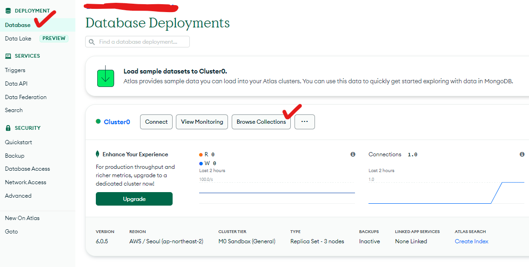This screenshot has width=529, height=267.
Task: Click the Connections 1.0 label
Action: tap(393, 154)
